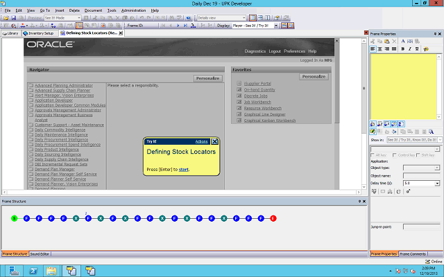The height and width of the screenshot is (277, 444).
Task: Click the highlighted toolbar icon left of Frame ID
Action: tap(79, 26)
